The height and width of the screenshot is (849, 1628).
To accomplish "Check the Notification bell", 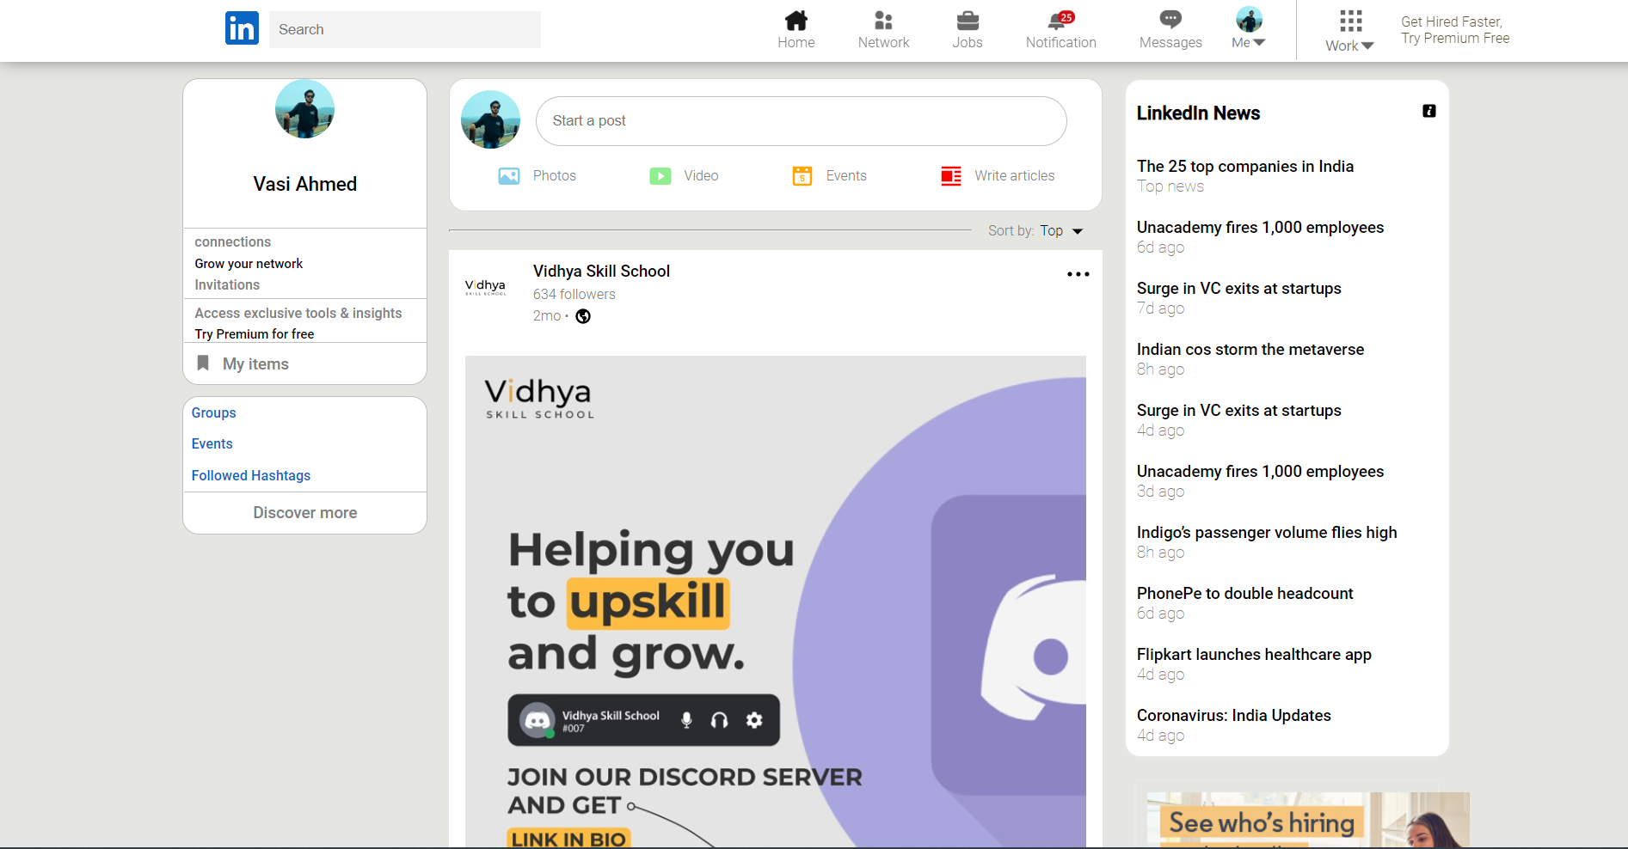I will [x=1060, y=28].
